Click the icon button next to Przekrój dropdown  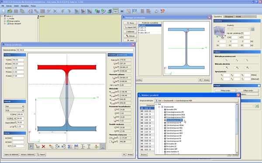coord(252,29)
